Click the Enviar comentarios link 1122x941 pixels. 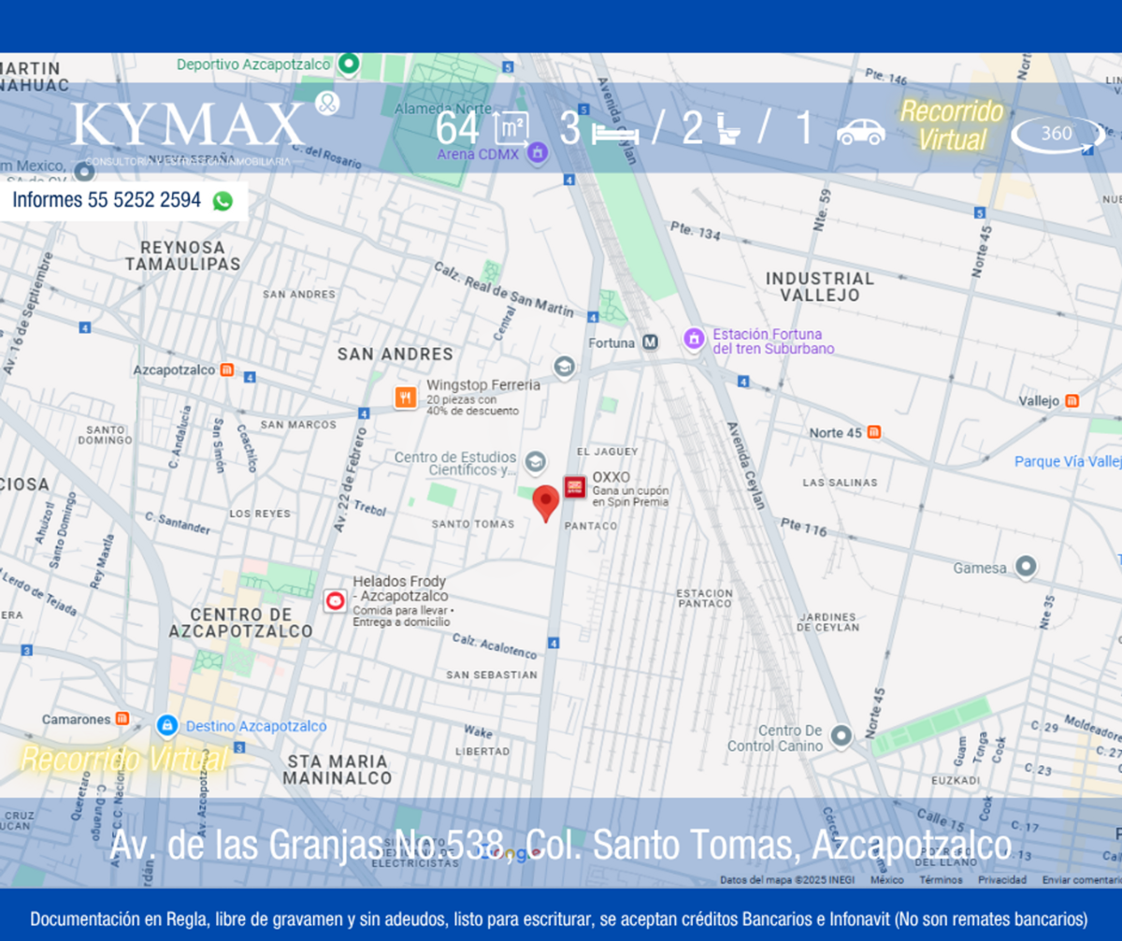(1082, 879)
